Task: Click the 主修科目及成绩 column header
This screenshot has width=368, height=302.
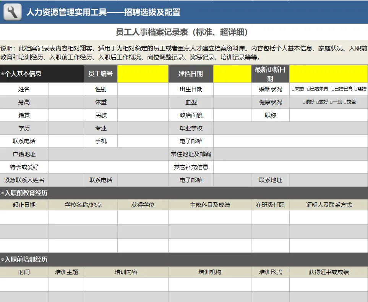Action: click(210, 205)
